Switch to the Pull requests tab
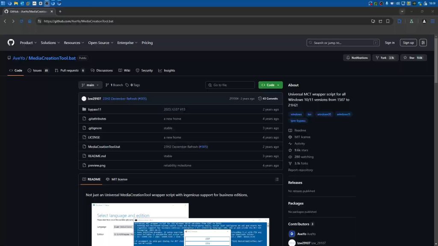 pyautogui.click(x=70, y=70)
